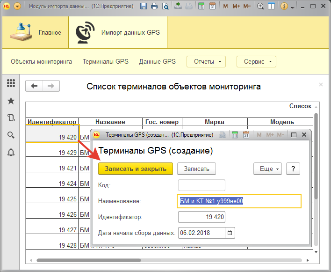This screenshot has height=272, width=331.
Task: Open Терминалы GPS menu item
Action: pyautogui.click(x=105, y=61)
